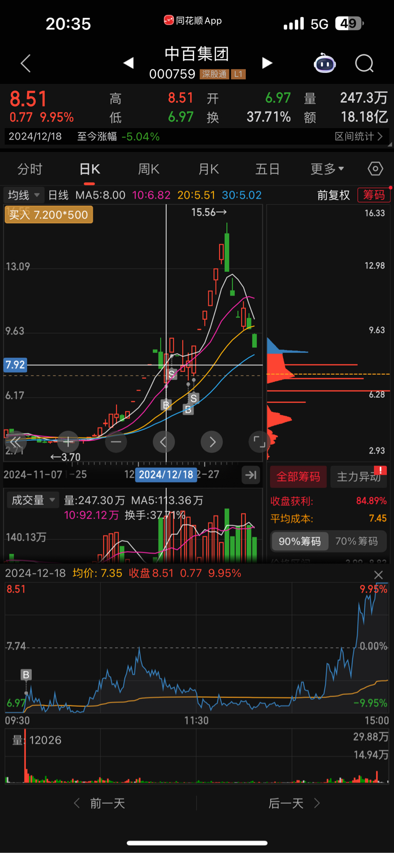Image resolution: width=394 pixels, height=853 pixels.
Task: Expand the 更多 dropdown
Action: point(327,169)
